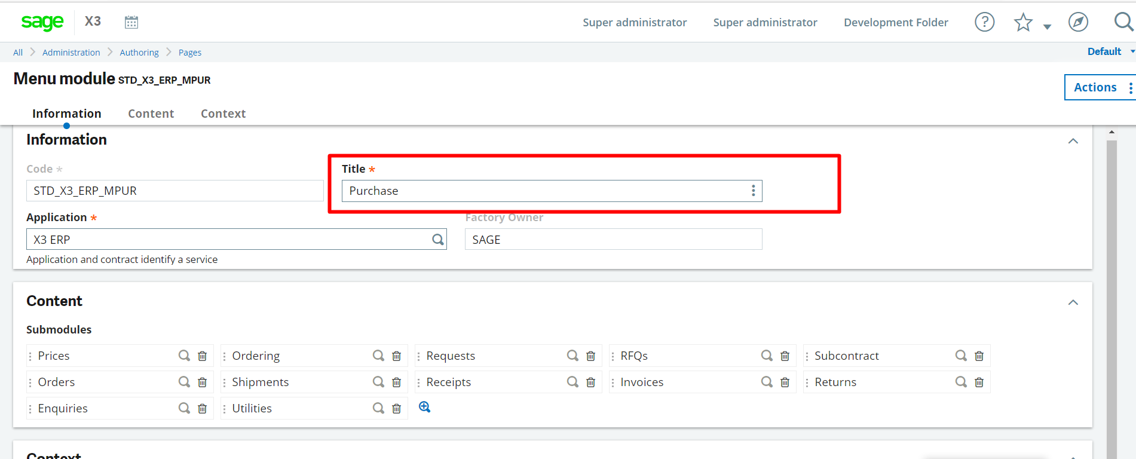Open the help question mark icon
Screen dimensions: 1136x459
click(x=984, y=22)
